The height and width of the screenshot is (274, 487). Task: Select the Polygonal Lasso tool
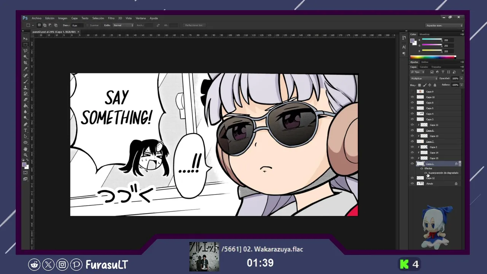(x=25, y=51)
